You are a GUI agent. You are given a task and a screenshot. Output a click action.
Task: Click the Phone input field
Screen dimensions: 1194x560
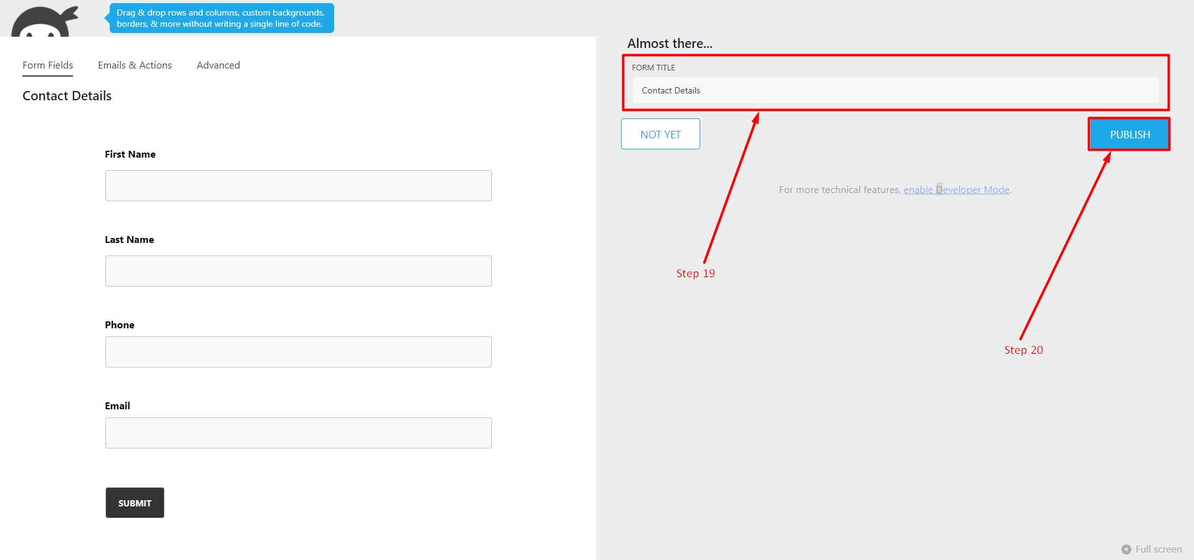click(x=299, y=352)
